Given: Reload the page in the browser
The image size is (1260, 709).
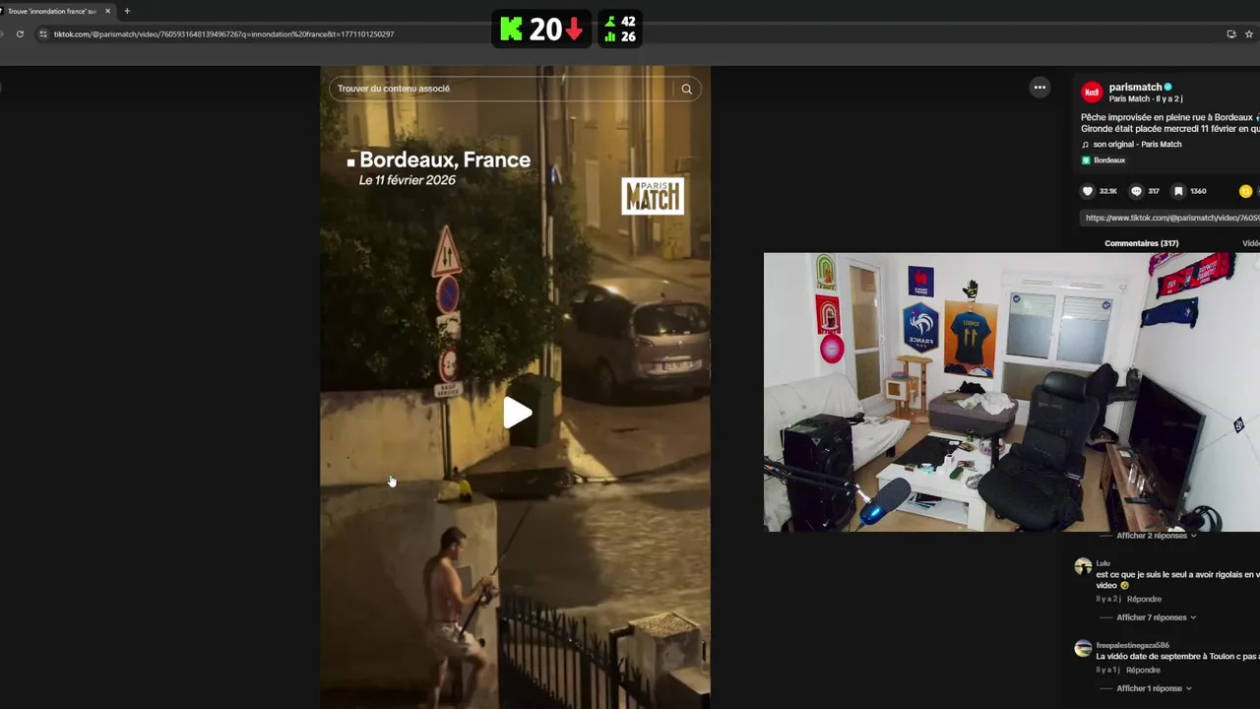Looking at the screenshot, I should pyautogui.click(x=20, y=33).
